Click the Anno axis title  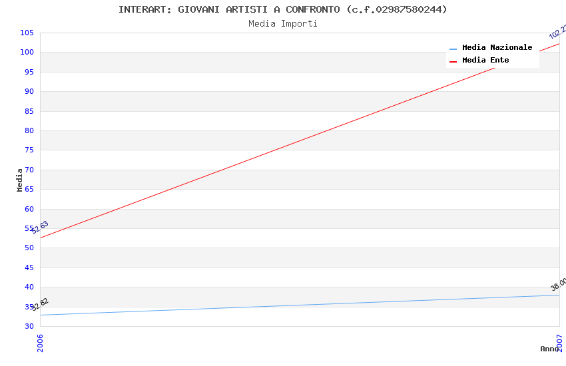(549, 349)
